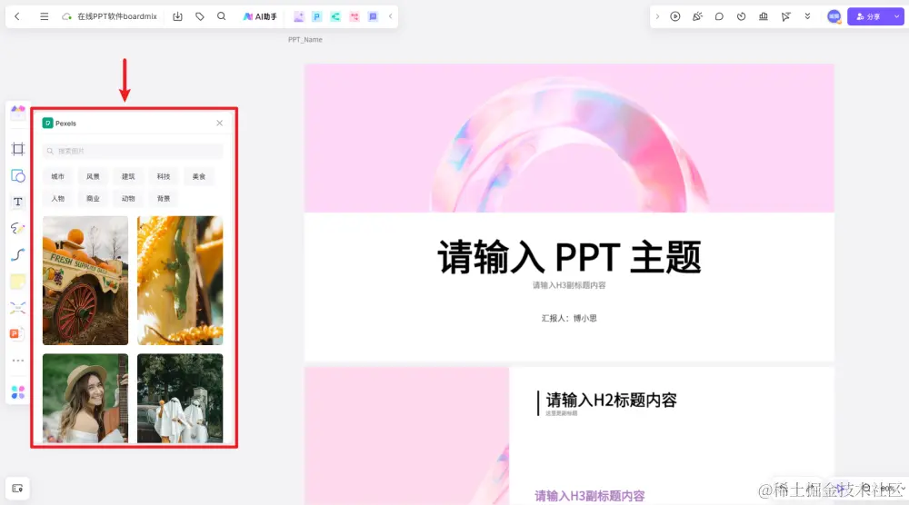
Task: Click the export download icon
Action: point(177,16)
